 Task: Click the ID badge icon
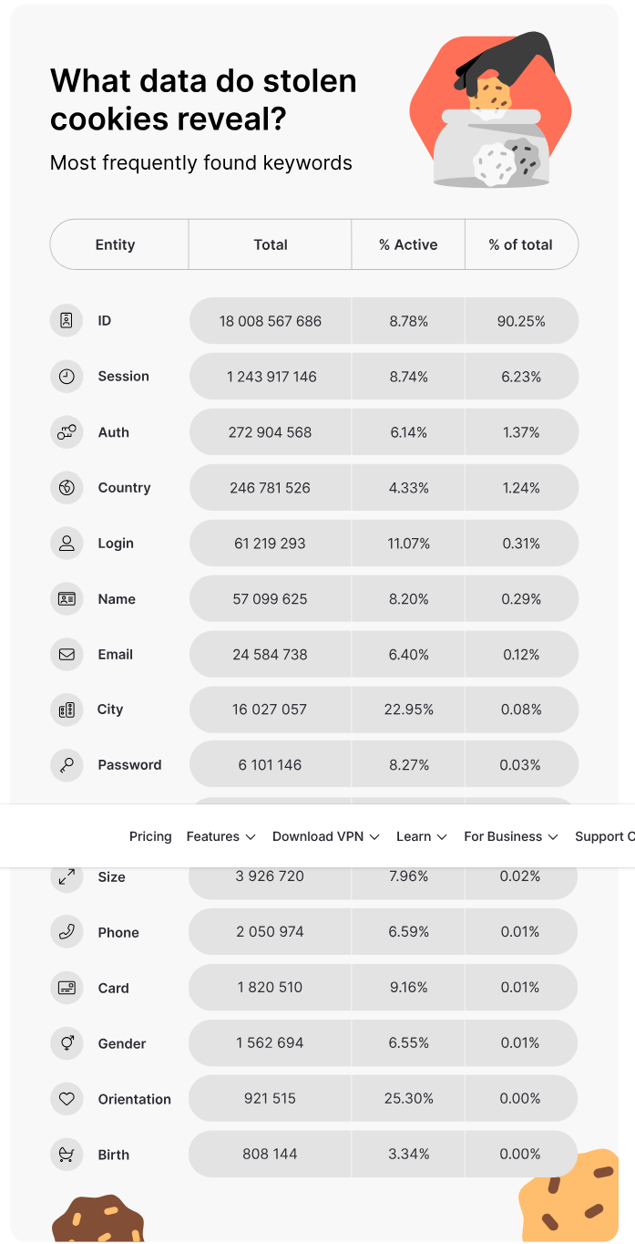click(x=67, y=321)
